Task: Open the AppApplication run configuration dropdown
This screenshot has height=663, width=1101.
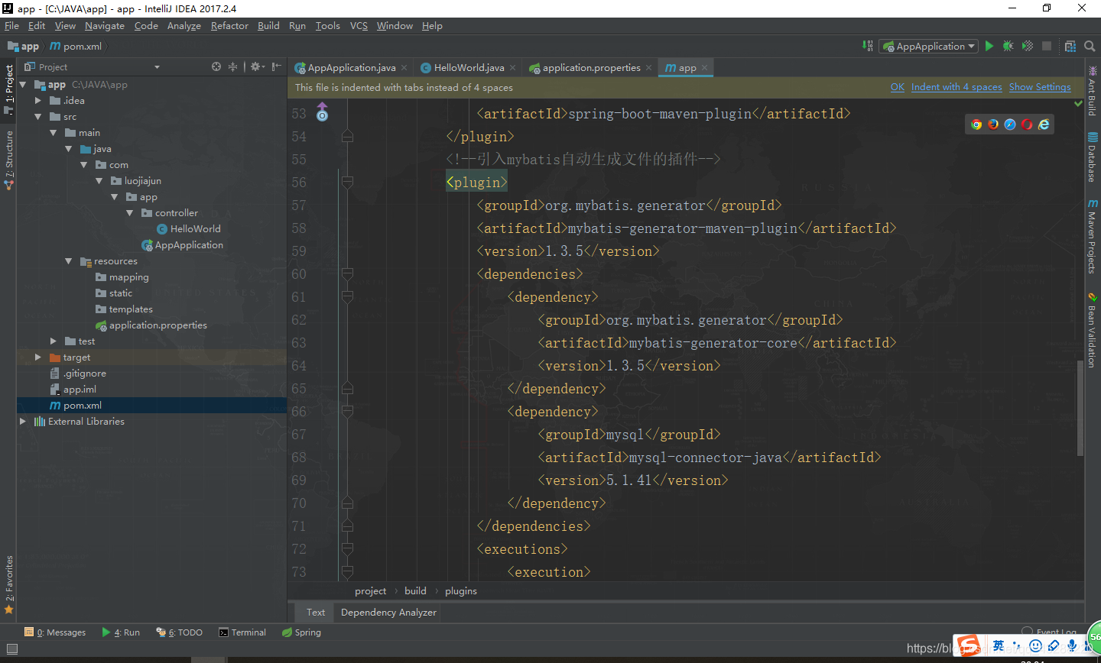Action: tap(928, 46)
